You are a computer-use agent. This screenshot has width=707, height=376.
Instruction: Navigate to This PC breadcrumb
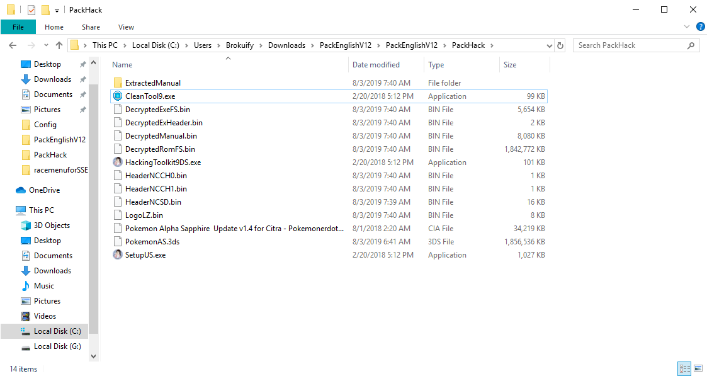point(105,45)
